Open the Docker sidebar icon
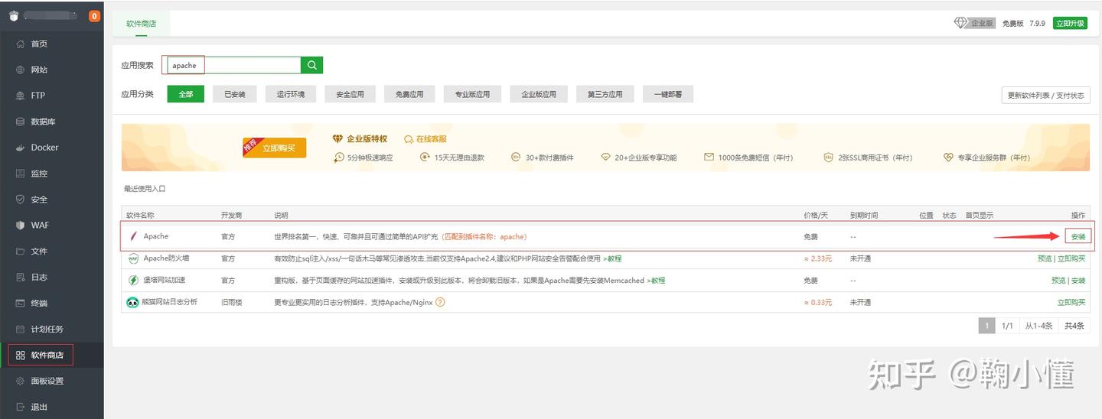The height and width of the screenshot is (419, 1102). point(21,148)
